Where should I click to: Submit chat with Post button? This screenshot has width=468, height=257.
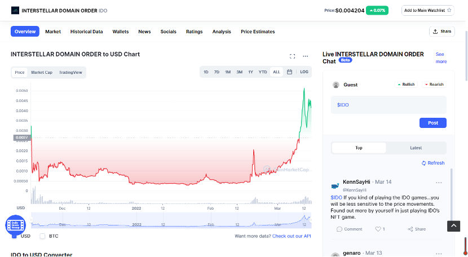433,123
